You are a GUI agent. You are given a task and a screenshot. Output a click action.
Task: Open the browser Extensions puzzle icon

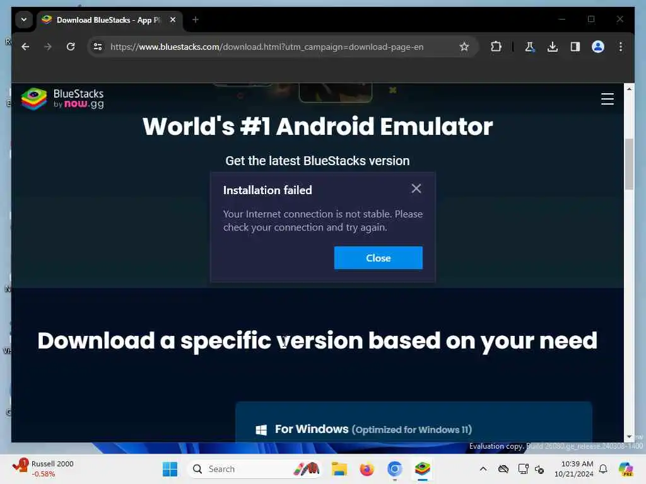(496, 47)
